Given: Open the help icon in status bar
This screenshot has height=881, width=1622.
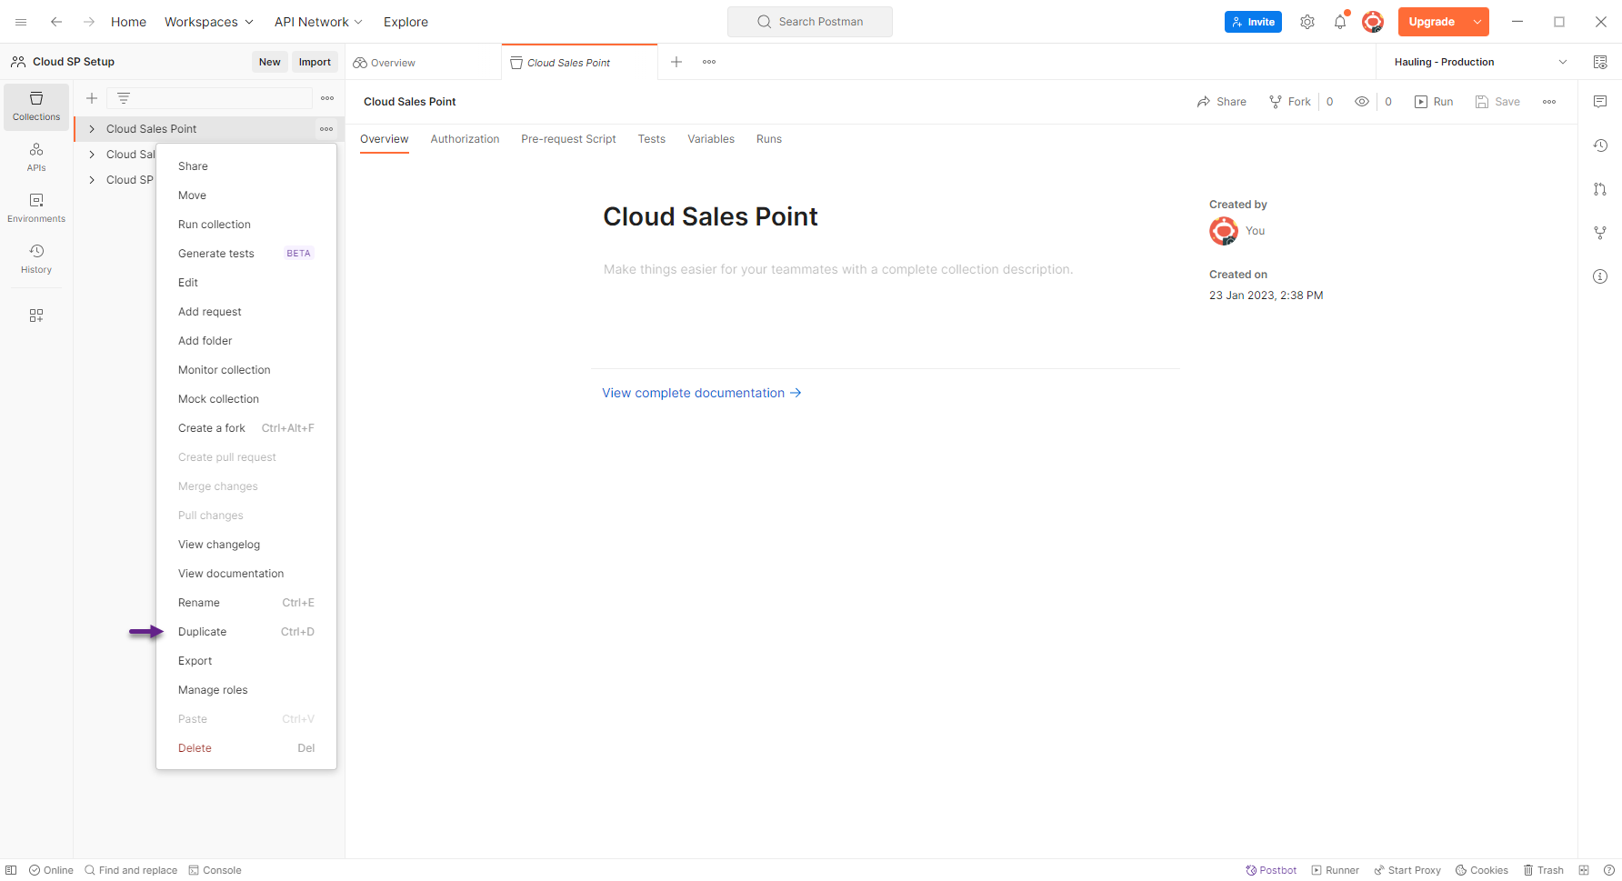Looking at the screenshot, I should pos(1608,870).
